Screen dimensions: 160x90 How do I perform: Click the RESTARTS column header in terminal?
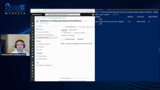tap(153, 17)
